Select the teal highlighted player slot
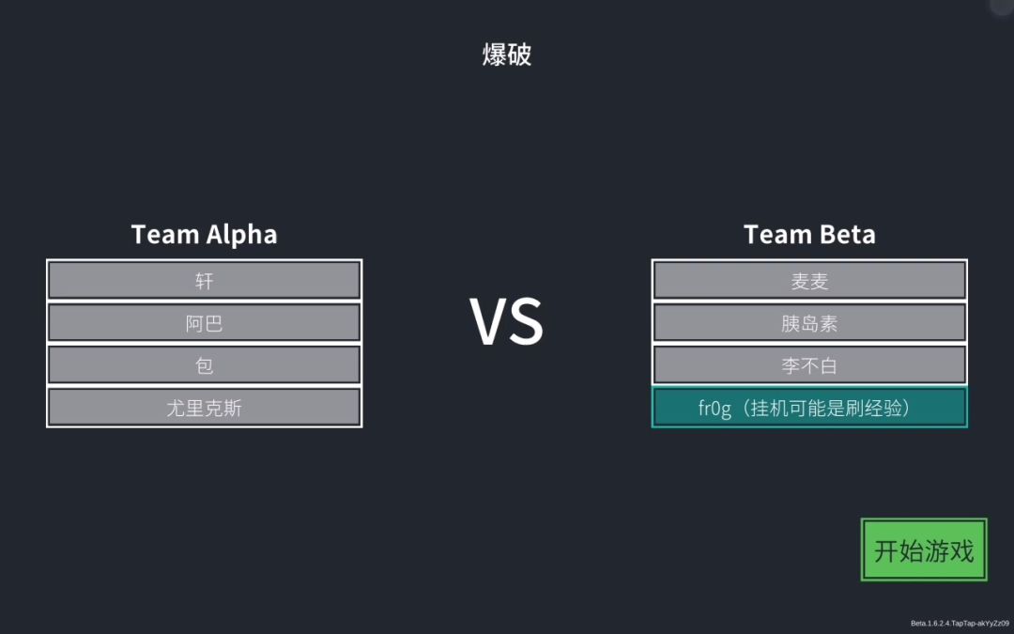The width and height of the screenshot is (1014, 634). (x=809, y=408)
